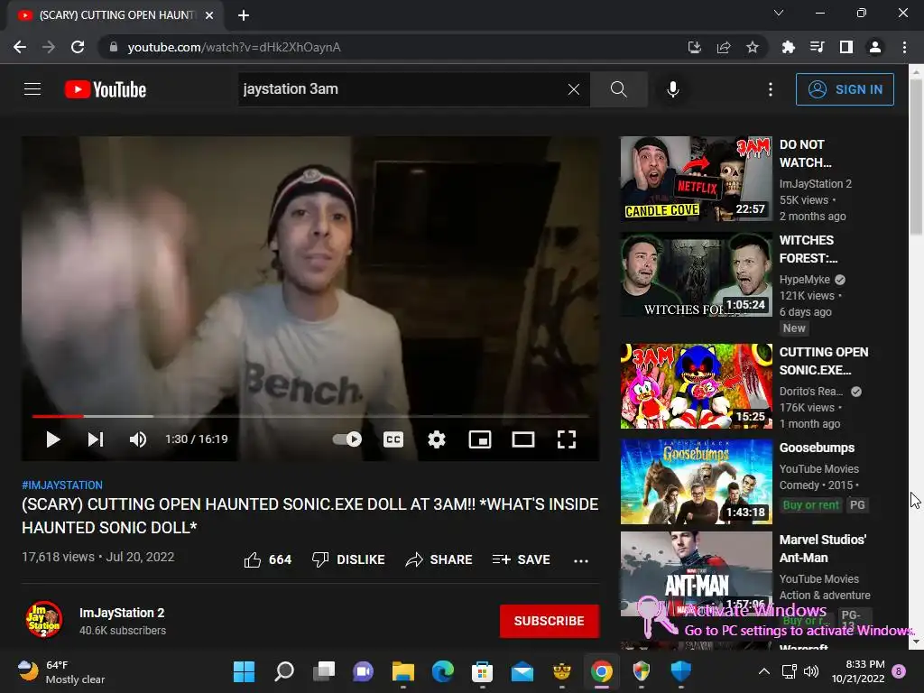Open player settings gear

point(436,439)
